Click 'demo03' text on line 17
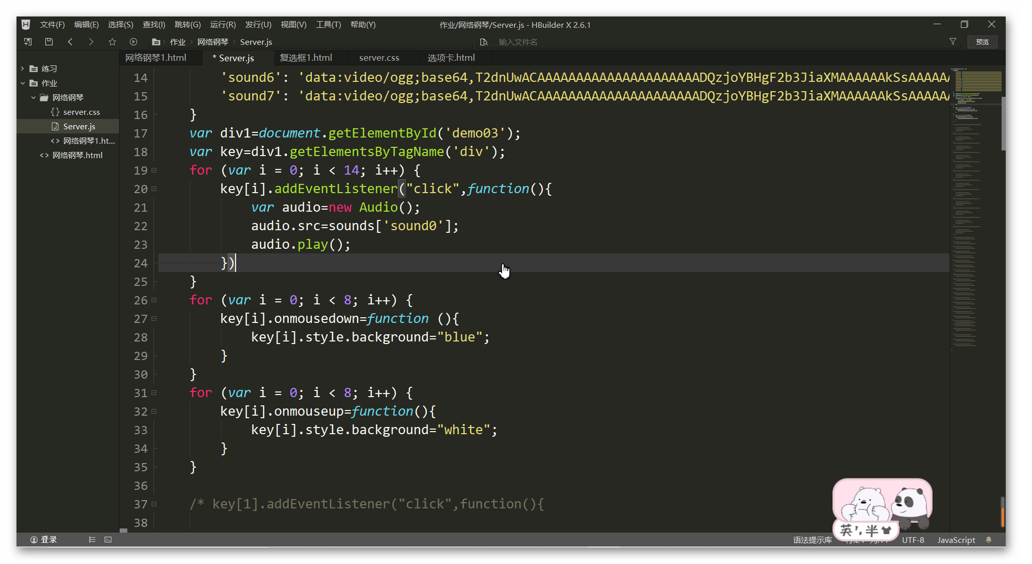 coord(475,133)
